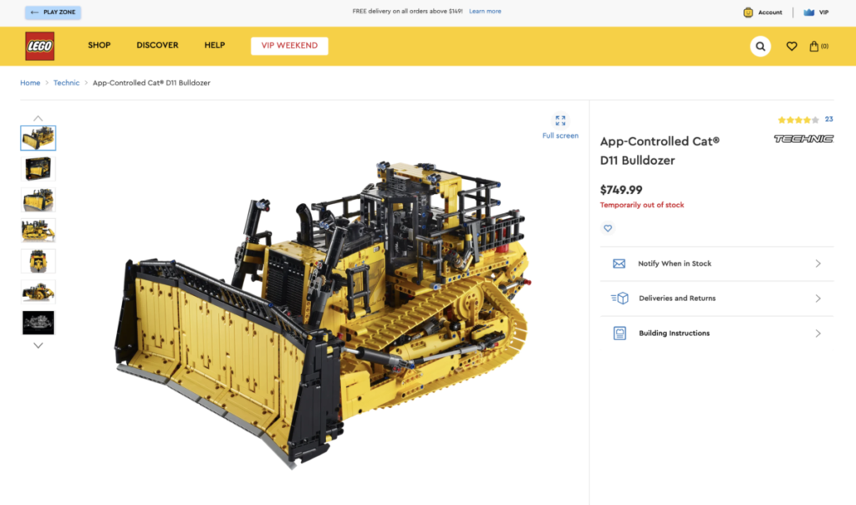Show previous thumbnails with up chevron

click(x=38, y=119)
